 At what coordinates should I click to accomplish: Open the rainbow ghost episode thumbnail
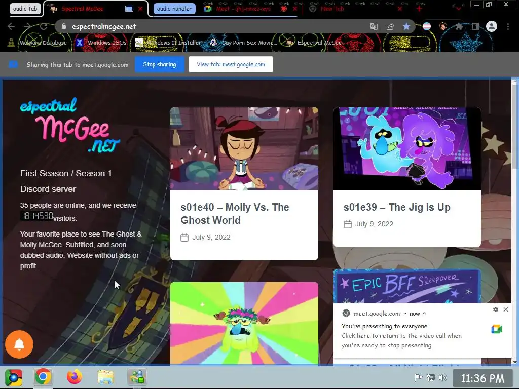point(244,323)
